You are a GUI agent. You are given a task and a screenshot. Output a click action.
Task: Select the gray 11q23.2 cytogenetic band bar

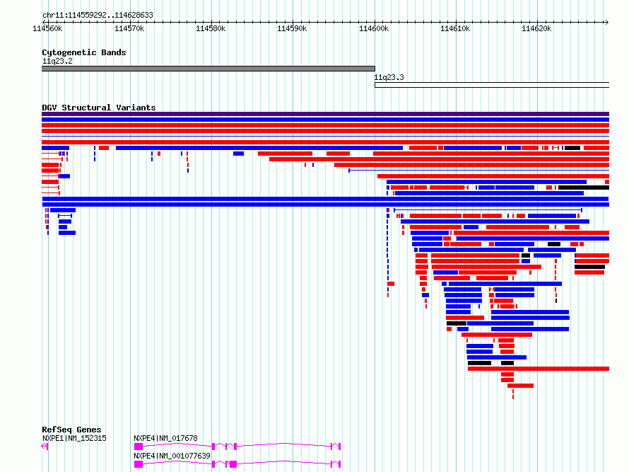pos(208,69)
